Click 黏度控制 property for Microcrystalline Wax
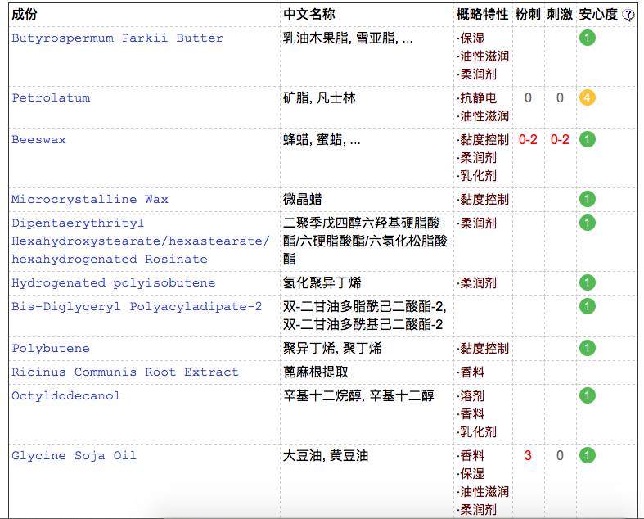Image resolution: width=644 pixels, height=519 pixels. [483, 199]
